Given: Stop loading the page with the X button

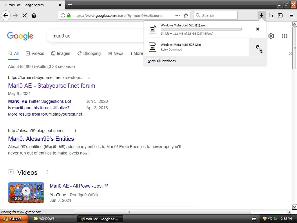Looking at the screenshot, I should 25,15.
